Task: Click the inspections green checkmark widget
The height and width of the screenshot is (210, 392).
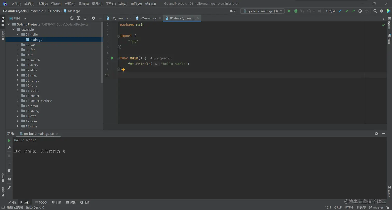Action: tap(383, 25)
